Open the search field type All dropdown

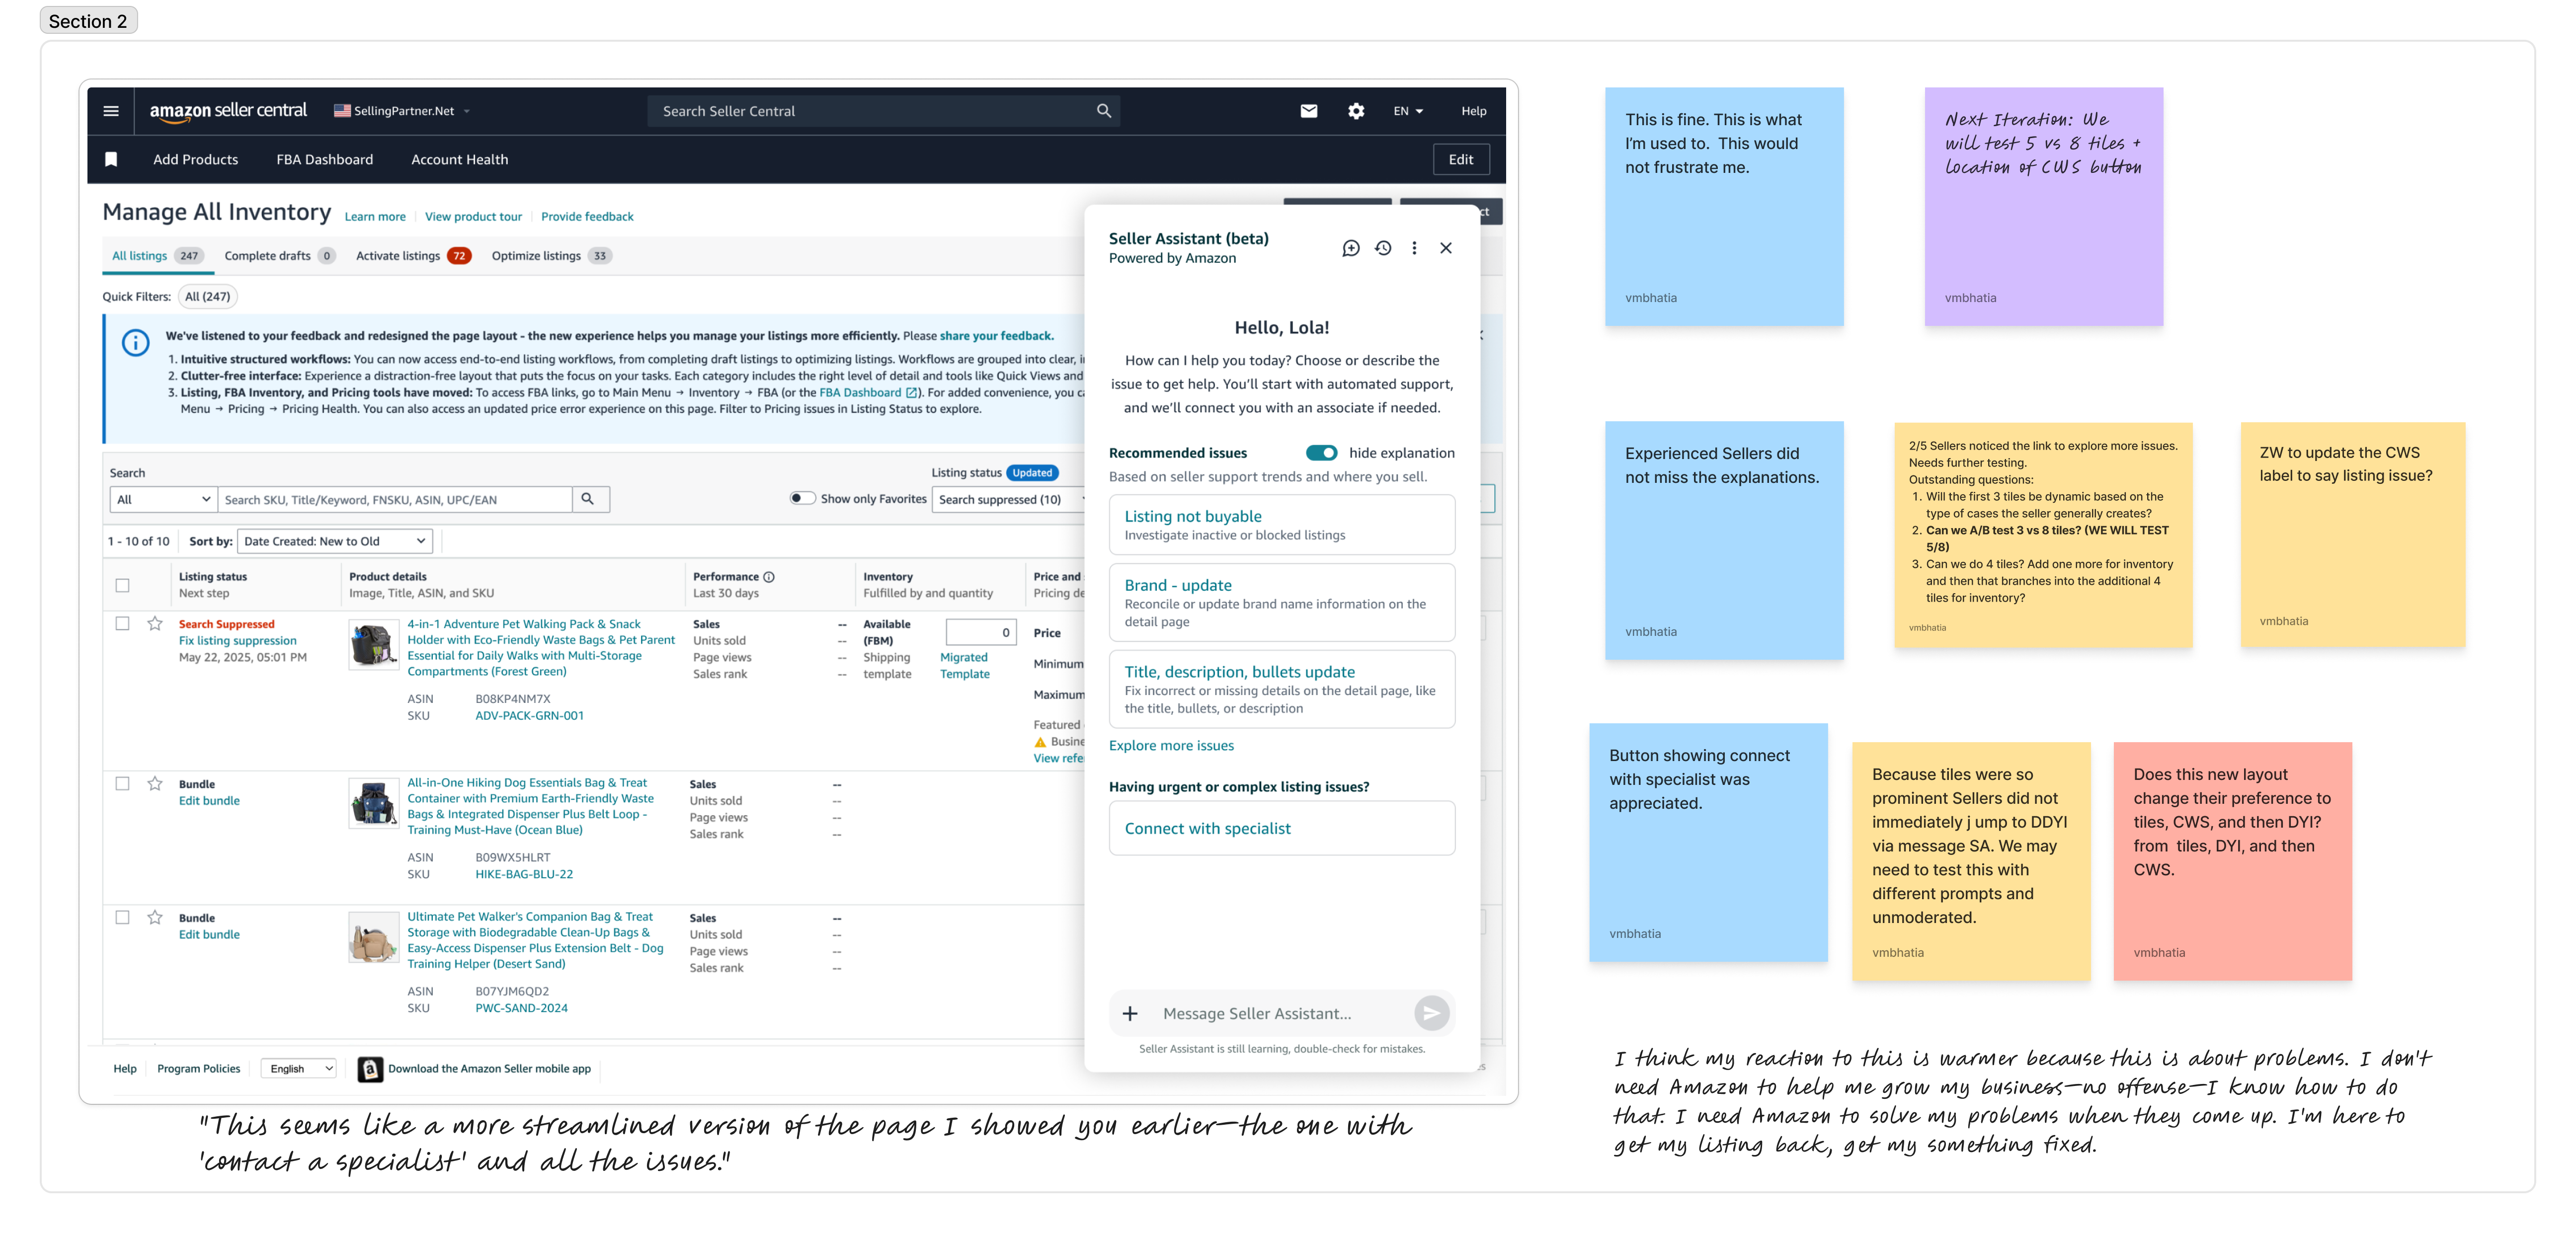click(x=163, y=499)
